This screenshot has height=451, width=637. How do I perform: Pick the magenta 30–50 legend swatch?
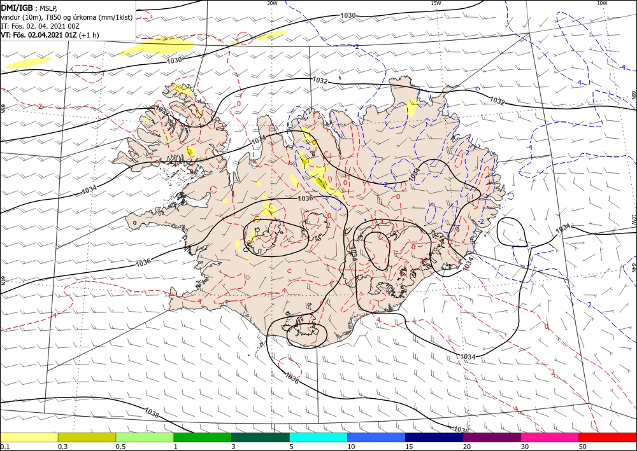click(x=550, y=437)
